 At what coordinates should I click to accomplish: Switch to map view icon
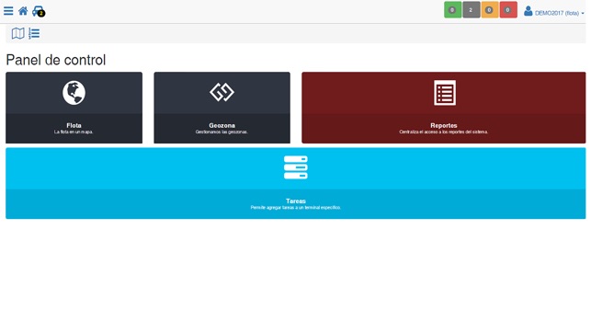[x=17, y=33]
